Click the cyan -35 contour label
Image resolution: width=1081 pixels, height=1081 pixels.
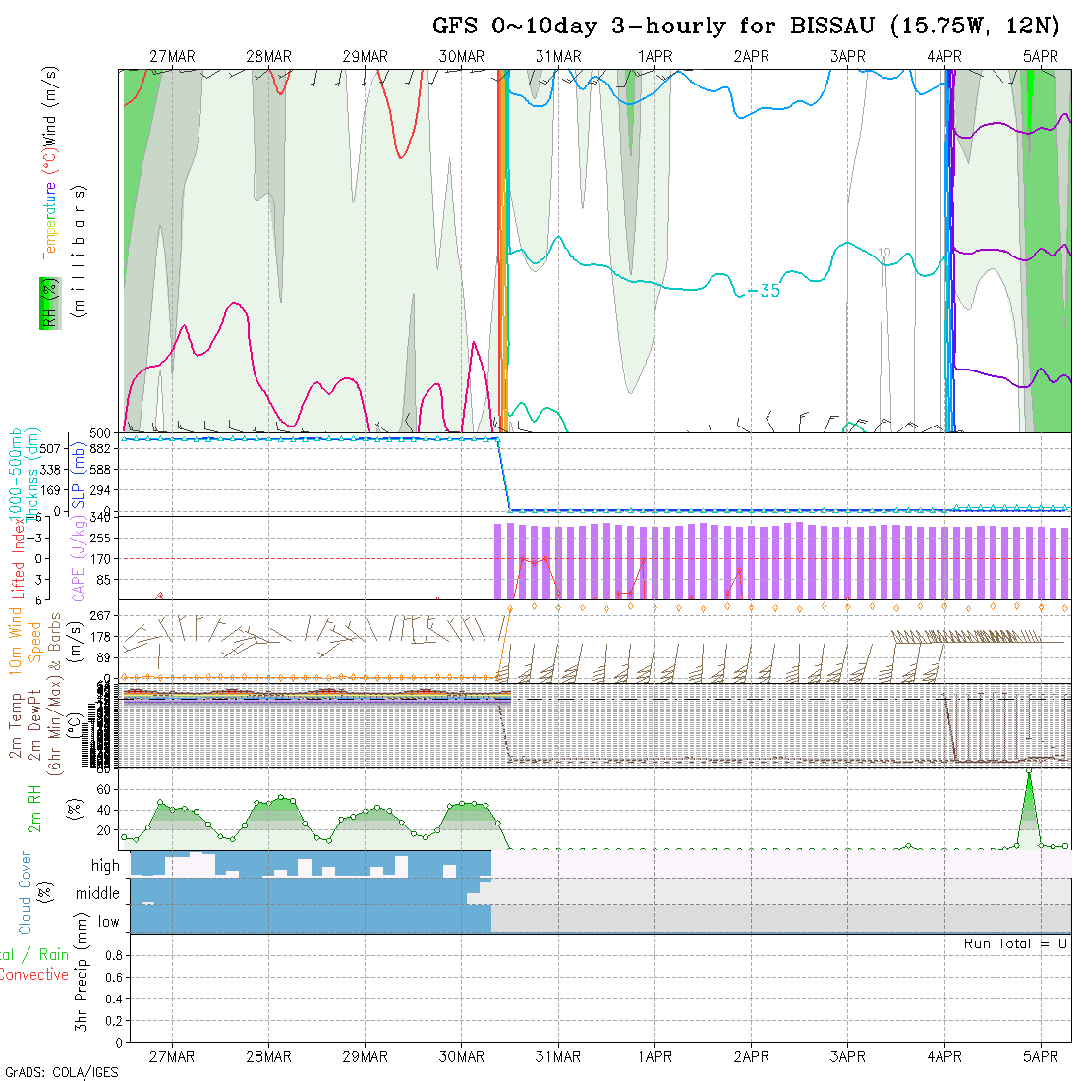point(763,291)
